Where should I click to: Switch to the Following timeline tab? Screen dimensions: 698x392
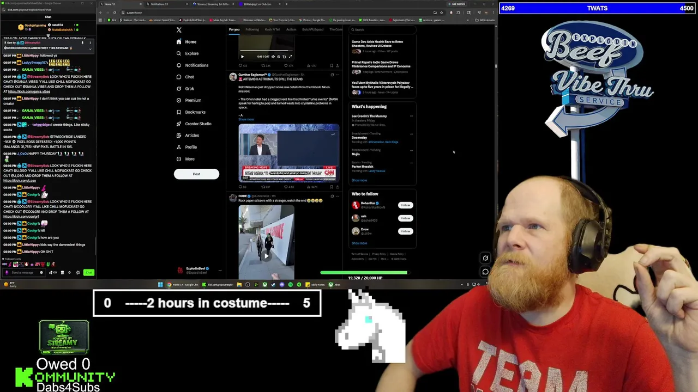(x=252, y=29)
